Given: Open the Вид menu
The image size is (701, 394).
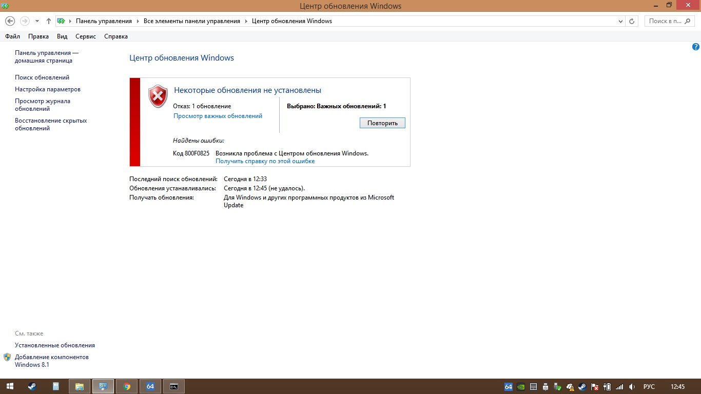Looking at the screenshot, I should click(62, 36).
